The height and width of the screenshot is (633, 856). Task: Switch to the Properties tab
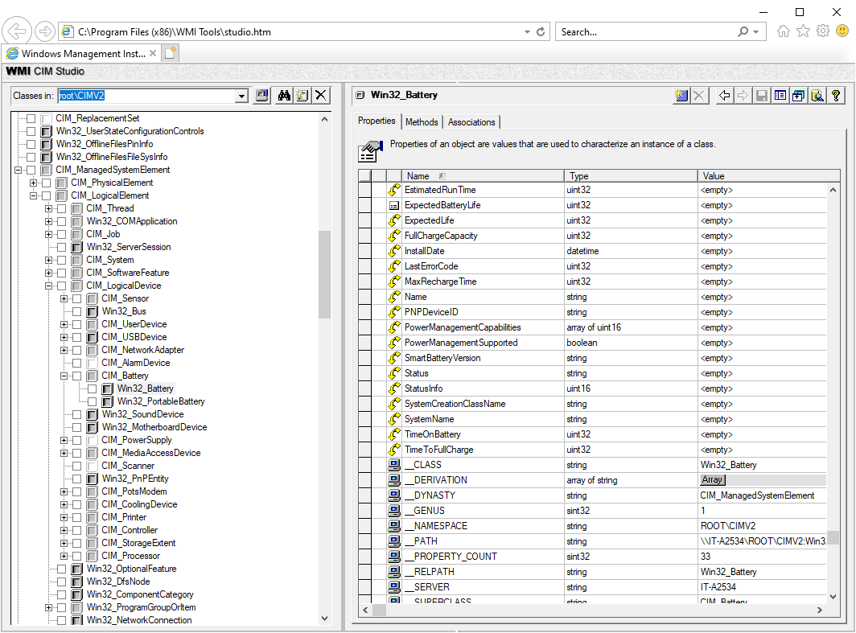coord(377,121)
